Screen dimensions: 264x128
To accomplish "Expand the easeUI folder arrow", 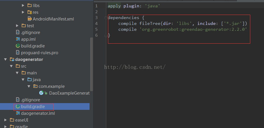I will (x=6, y=120).
